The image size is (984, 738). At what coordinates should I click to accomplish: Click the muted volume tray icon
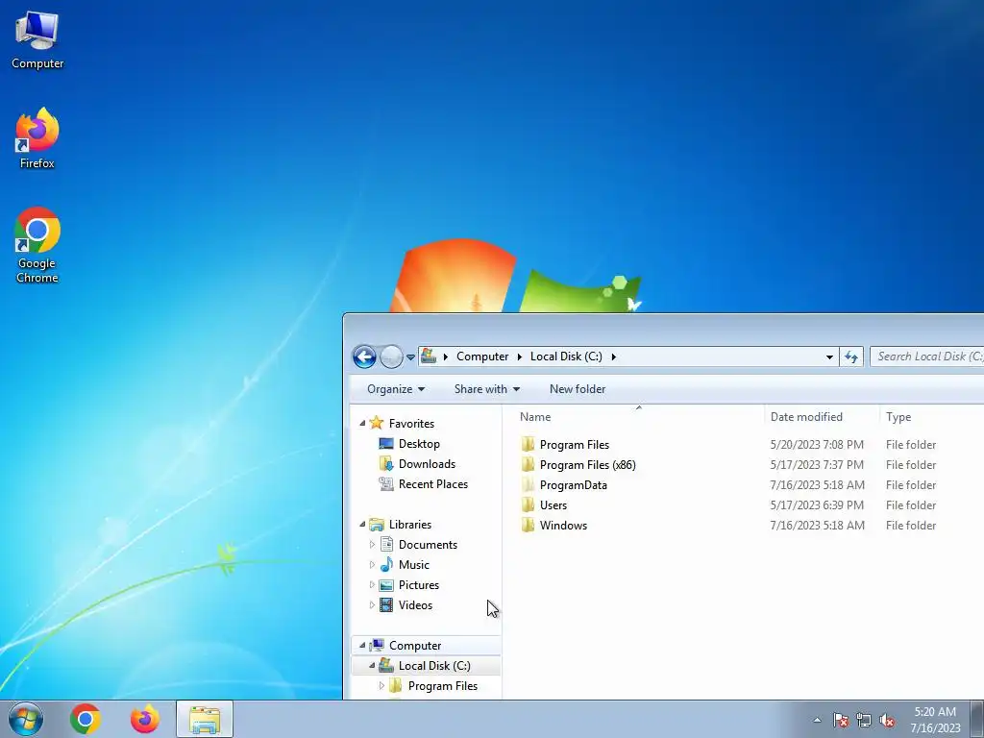[x=887, y=720]
